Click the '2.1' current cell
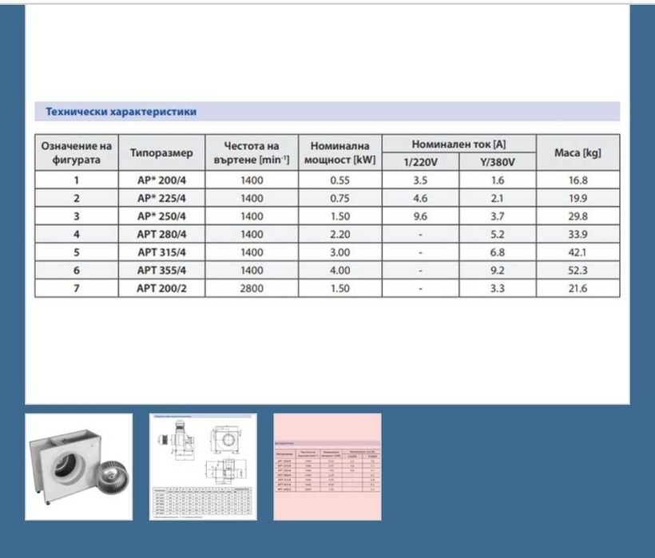This screenshot has height=558, width=655. [498, 198]
